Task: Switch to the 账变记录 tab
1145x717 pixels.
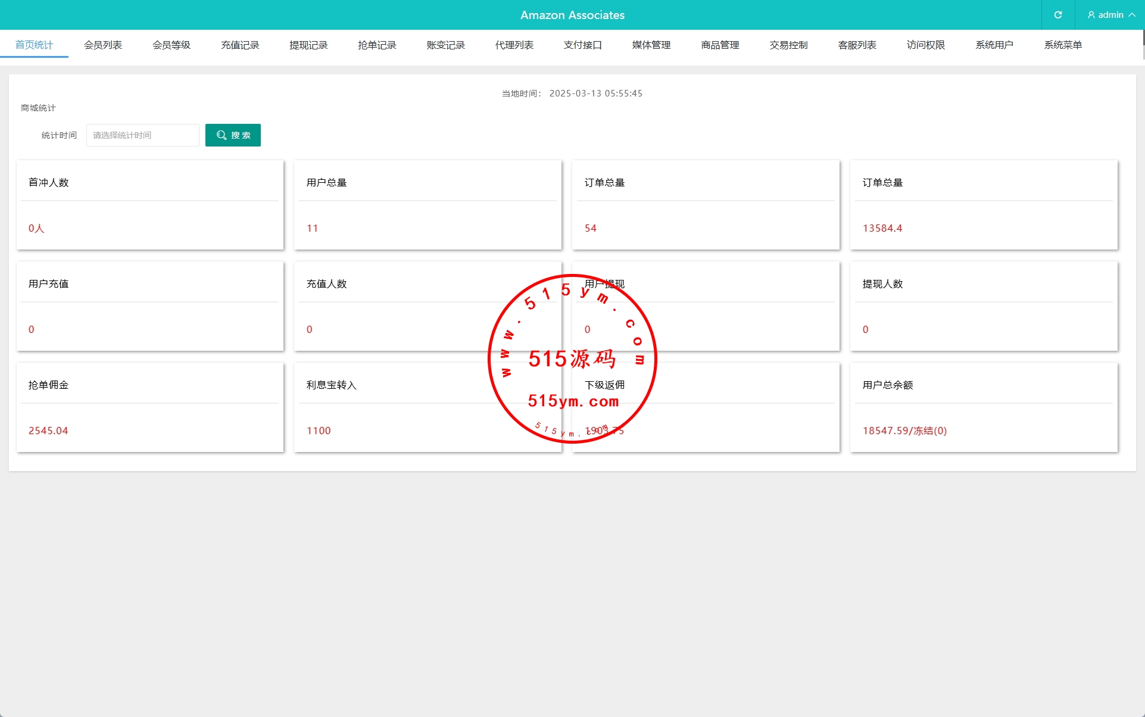Action: [x=445, y=45]
